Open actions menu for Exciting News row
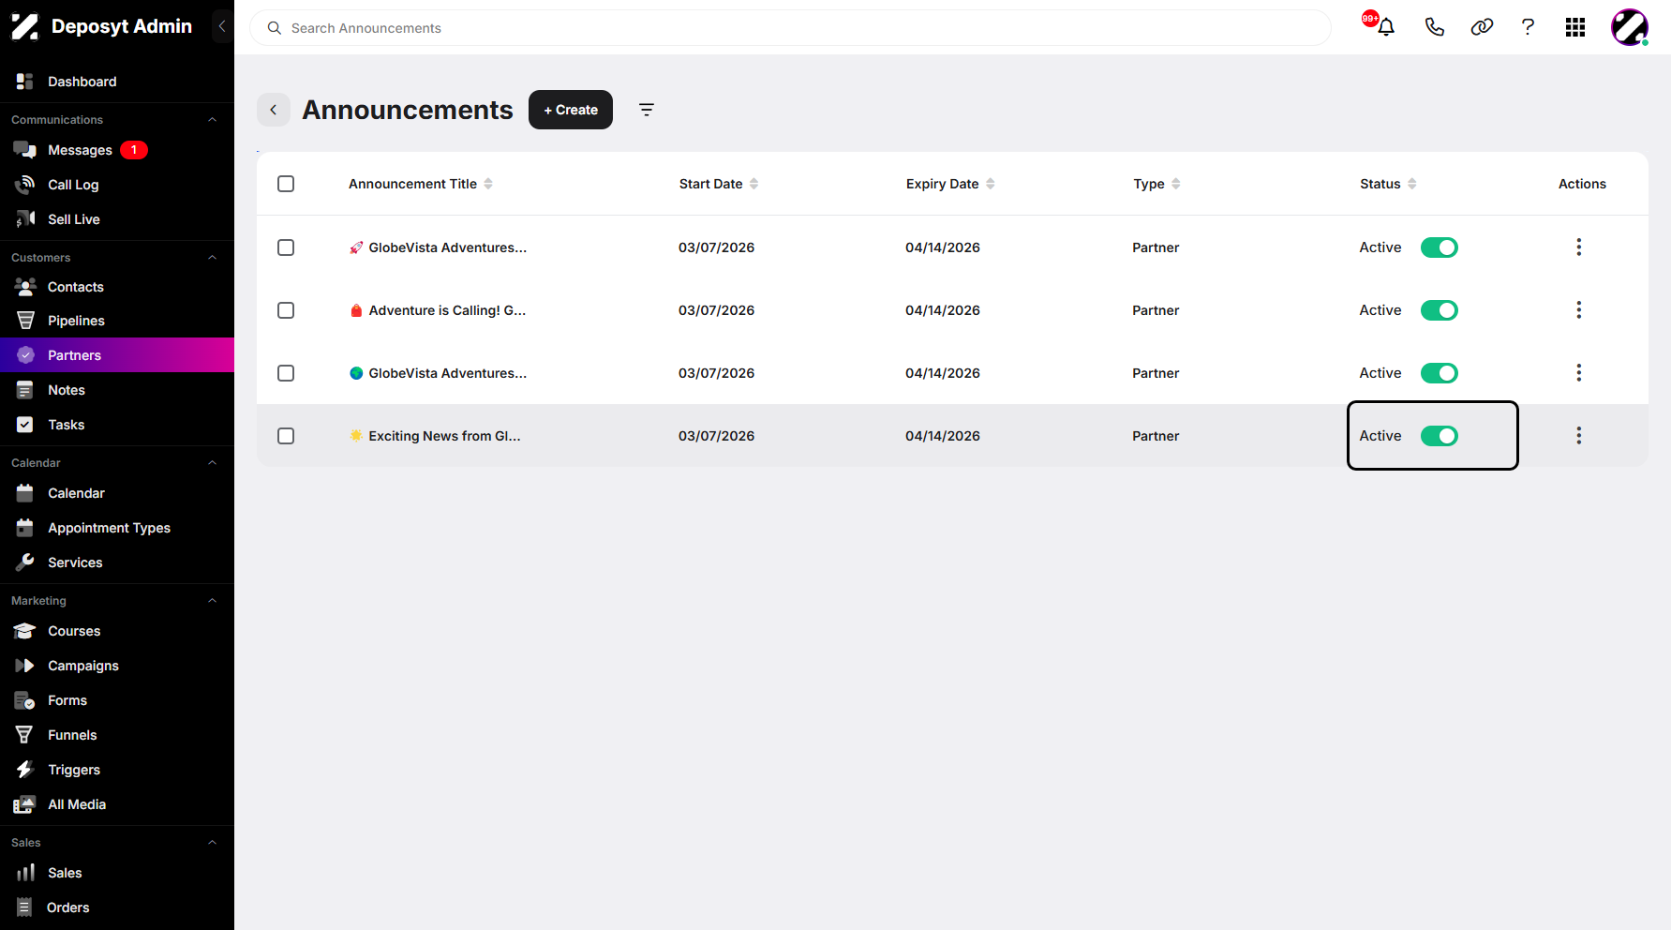 click(1579, 436)
